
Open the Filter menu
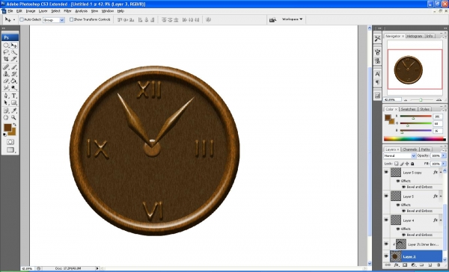click(x=67, y=11)
